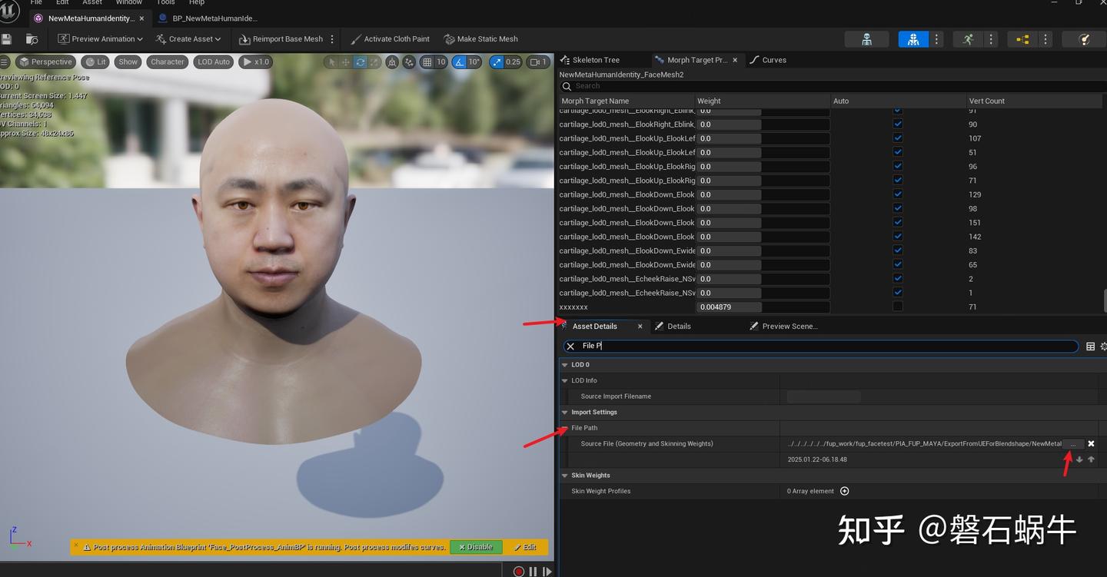Click the xxxxxxx morph target weight slider
Viewport: 1107px width, 577px height.
(728, 307)
